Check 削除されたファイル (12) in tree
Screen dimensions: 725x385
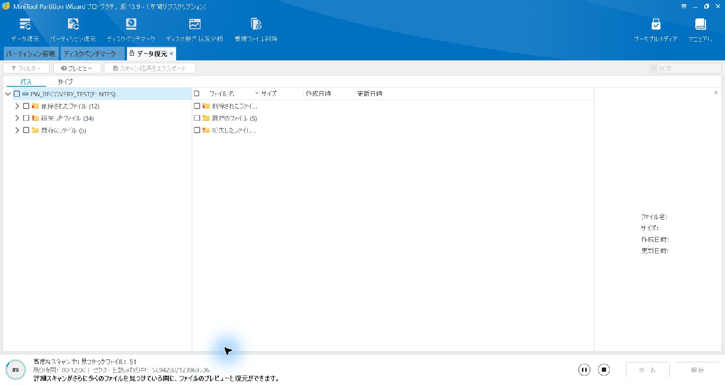pyautogui.click(x=26, y=106)
